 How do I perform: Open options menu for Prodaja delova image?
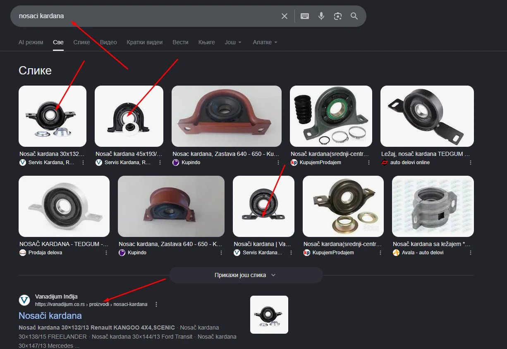(106, 253)
